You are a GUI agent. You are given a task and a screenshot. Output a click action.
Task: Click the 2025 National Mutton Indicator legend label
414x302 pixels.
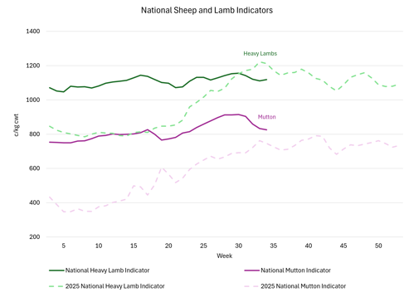click(303, 286)
